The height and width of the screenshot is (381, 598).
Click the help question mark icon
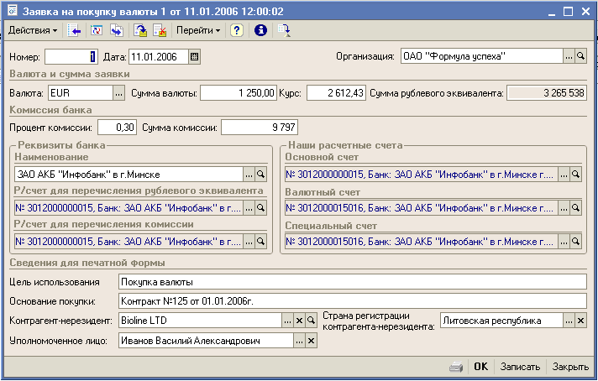(237, 30)
